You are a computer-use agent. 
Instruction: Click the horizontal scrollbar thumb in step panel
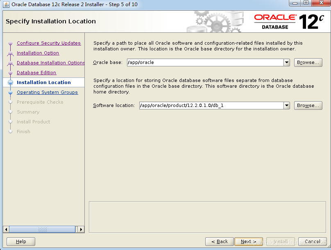coord(42,230)
